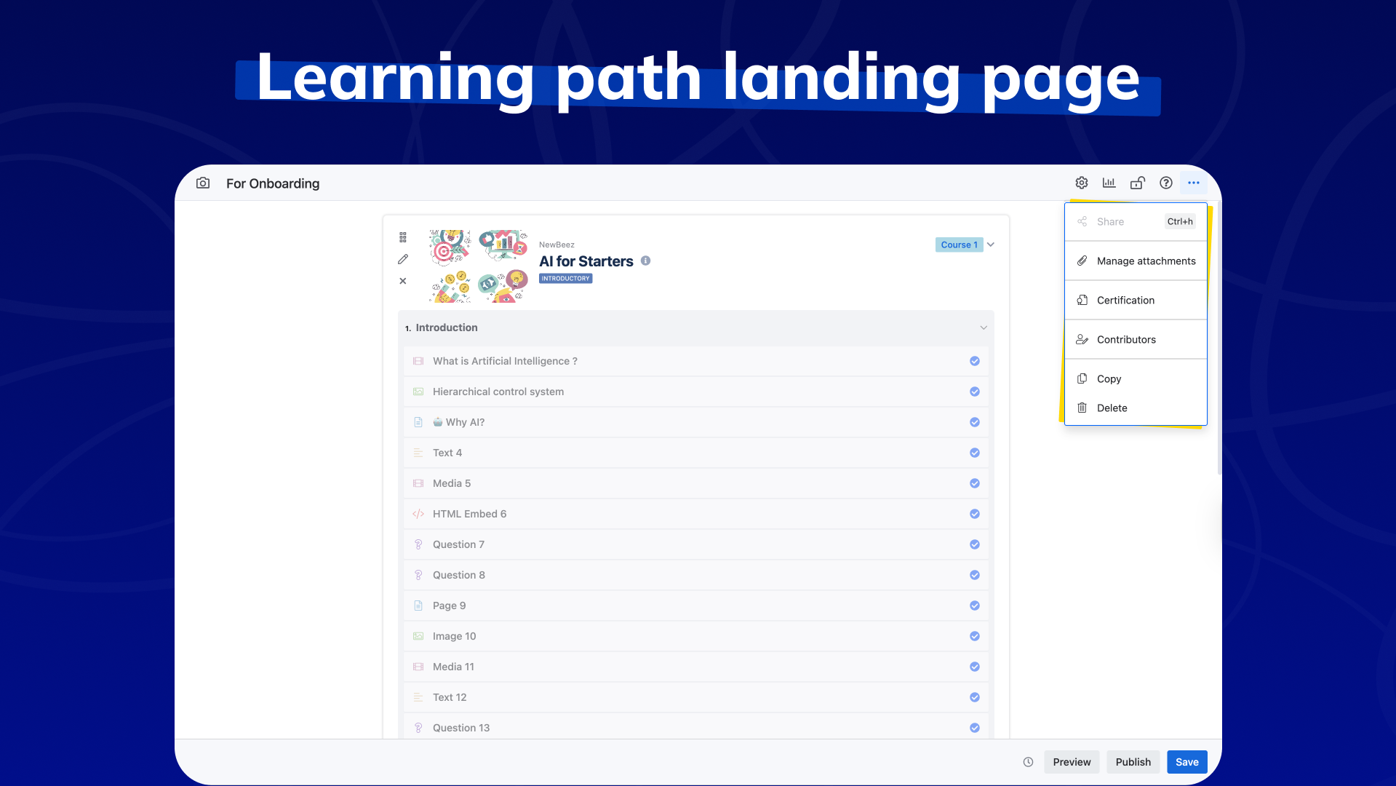Open the analytics bar chart icon
The height and width of the screenshot is (786, 1396).
tap(1109, 183)
